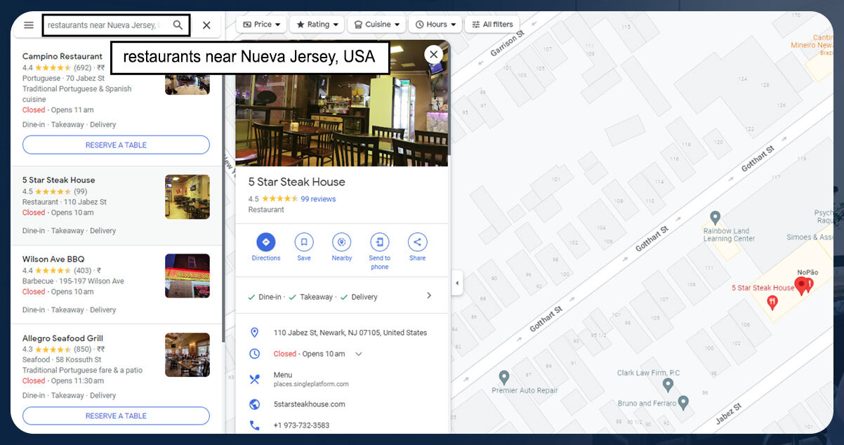Open the Price filter dropdown
The height and width of the screenshot is (445, 844).
261,25
